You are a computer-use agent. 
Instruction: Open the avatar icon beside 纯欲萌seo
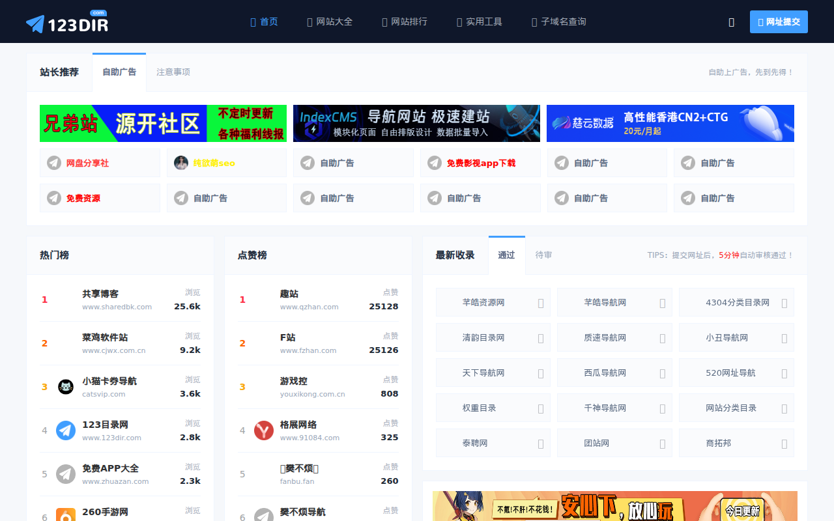[181, 162]
